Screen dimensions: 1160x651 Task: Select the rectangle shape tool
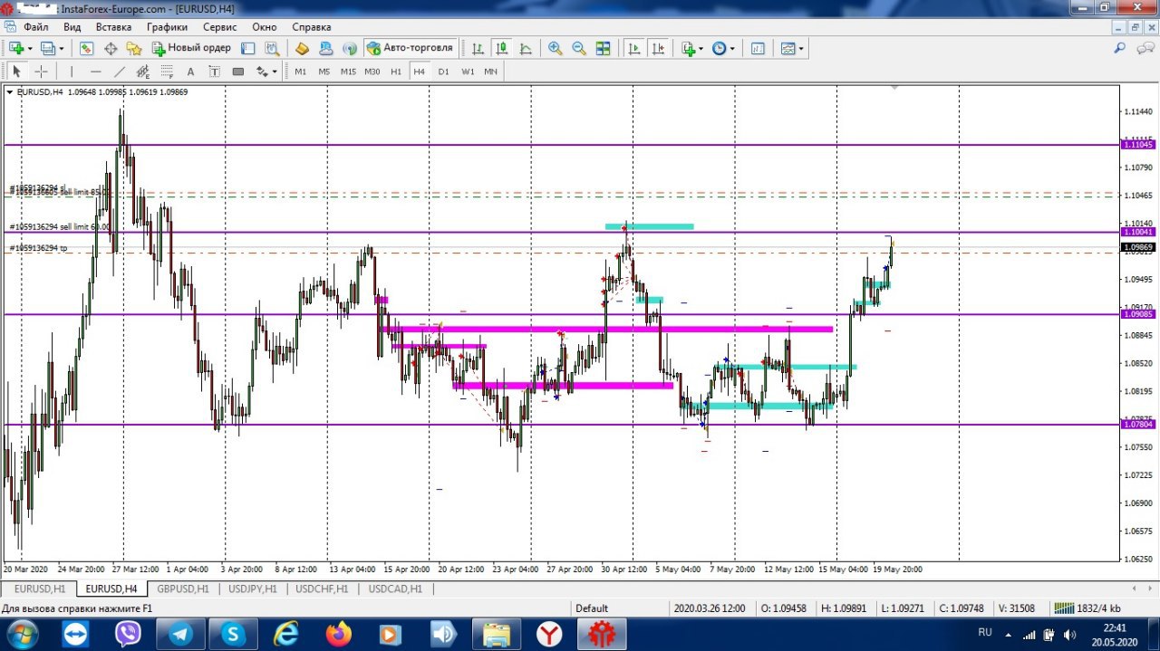[x=237, y=72]
